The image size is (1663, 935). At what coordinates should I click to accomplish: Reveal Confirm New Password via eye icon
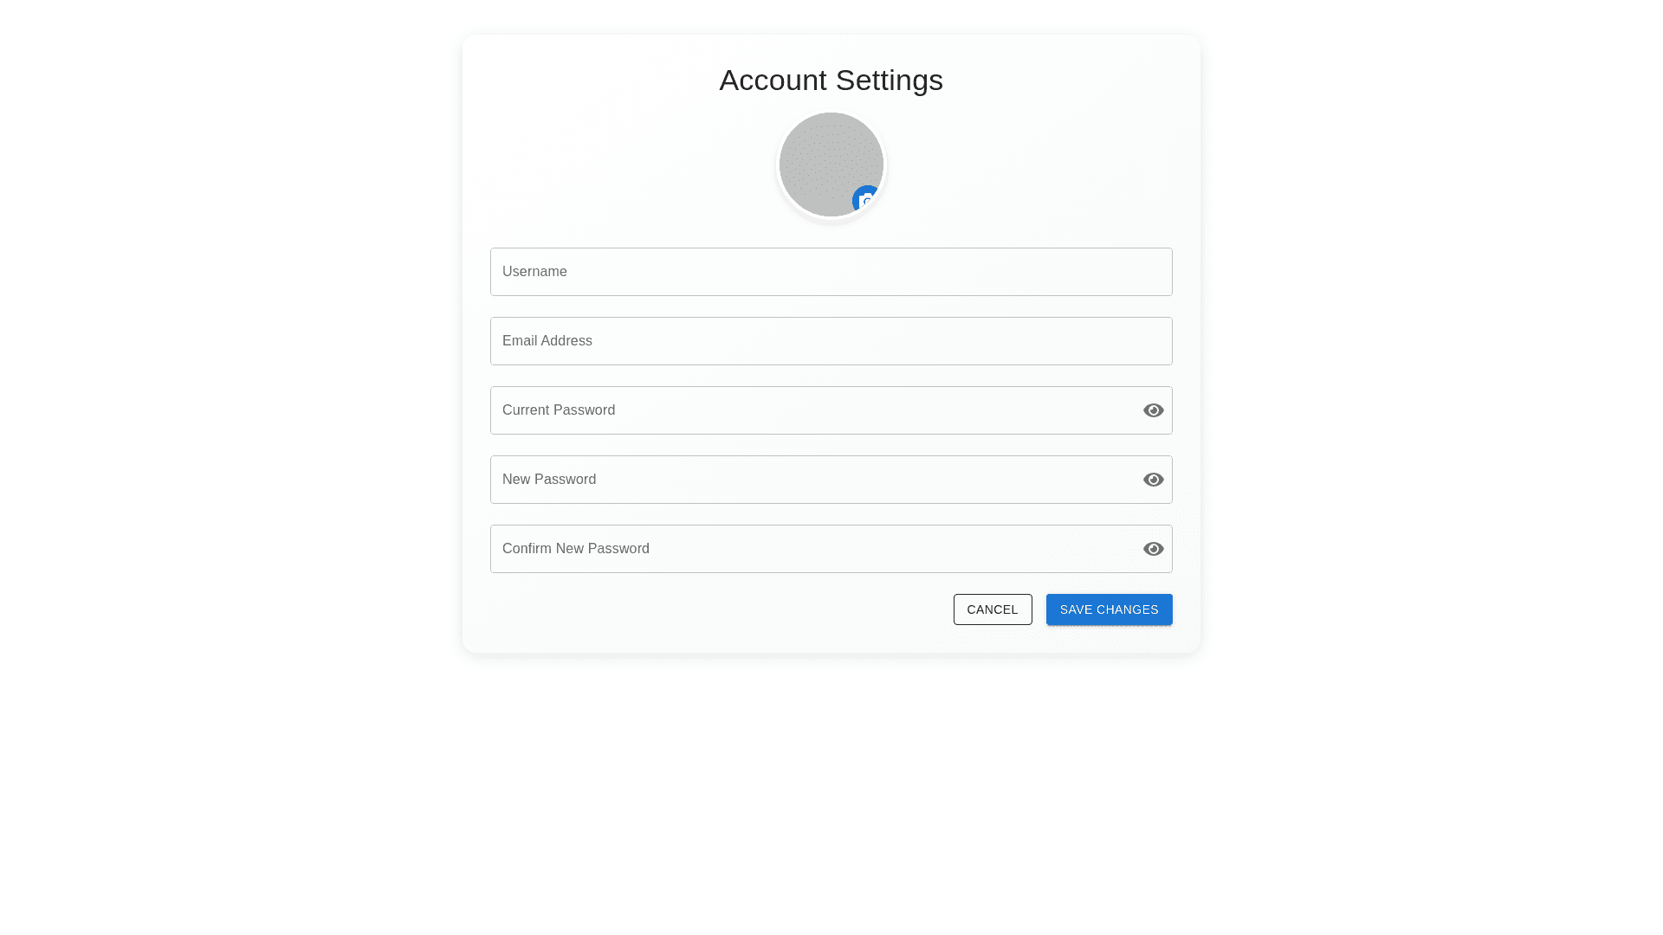point(1153,549)
